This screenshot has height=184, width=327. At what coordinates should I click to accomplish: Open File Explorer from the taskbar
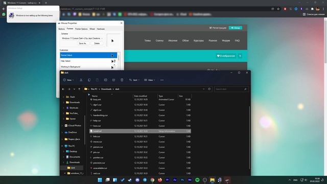tap(213, 180)
